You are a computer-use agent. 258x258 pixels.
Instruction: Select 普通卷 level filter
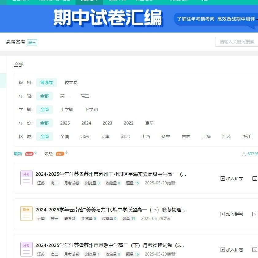pyautogui.click(x=47, y=83)
